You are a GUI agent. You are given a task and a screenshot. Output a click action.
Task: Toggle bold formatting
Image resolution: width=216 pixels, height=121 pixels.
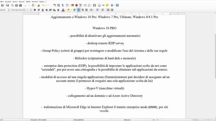[x=35, y=10]
